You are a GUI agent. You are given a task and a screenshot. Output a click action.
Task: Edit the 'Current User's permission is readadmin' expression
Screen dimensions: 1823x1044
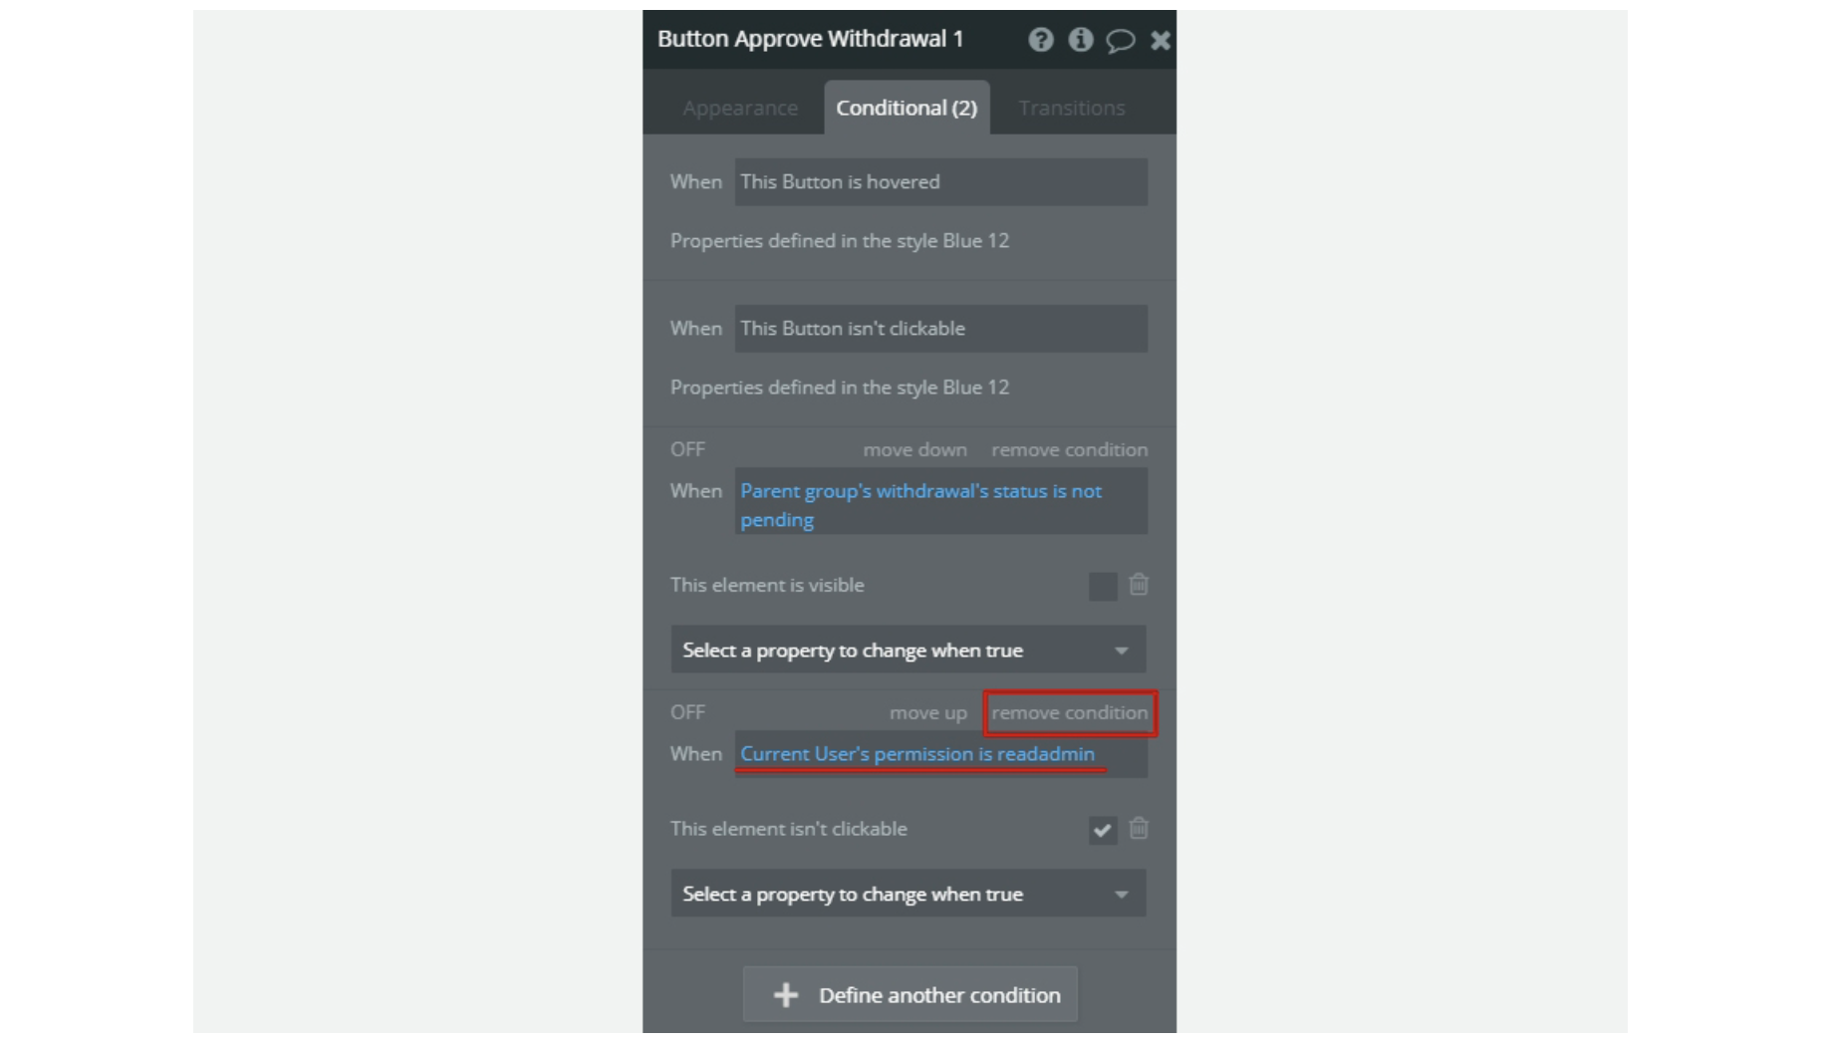click(916, 754)
